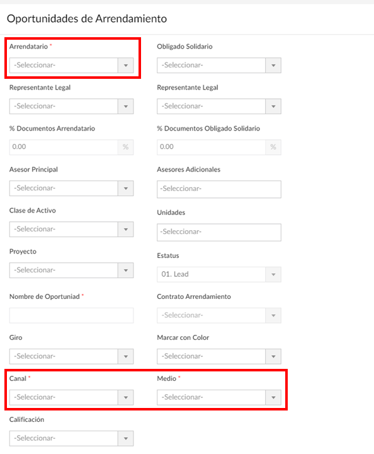Open the Marcar con Color dropdown
Image resolution: width=374 pixels, height=454 pixels.
coord(218,356)
